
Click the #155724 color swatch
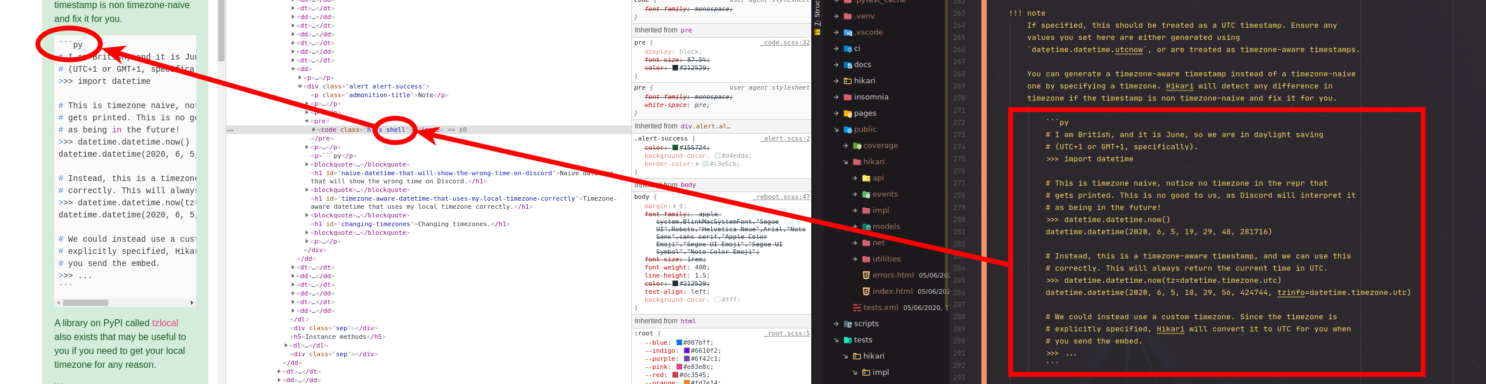[675, 148]
